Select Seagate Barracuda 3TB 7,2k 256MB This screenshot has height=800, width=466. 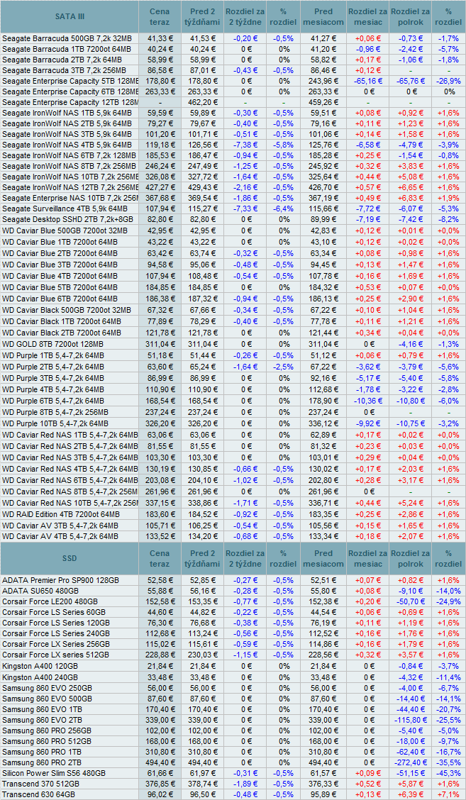pyautogui.click(x=64, y=70)
